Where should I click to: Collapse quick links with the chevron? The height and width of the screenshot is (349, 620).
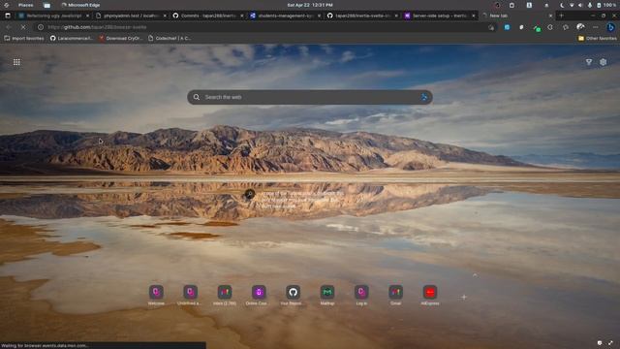(x=475, y=275)
